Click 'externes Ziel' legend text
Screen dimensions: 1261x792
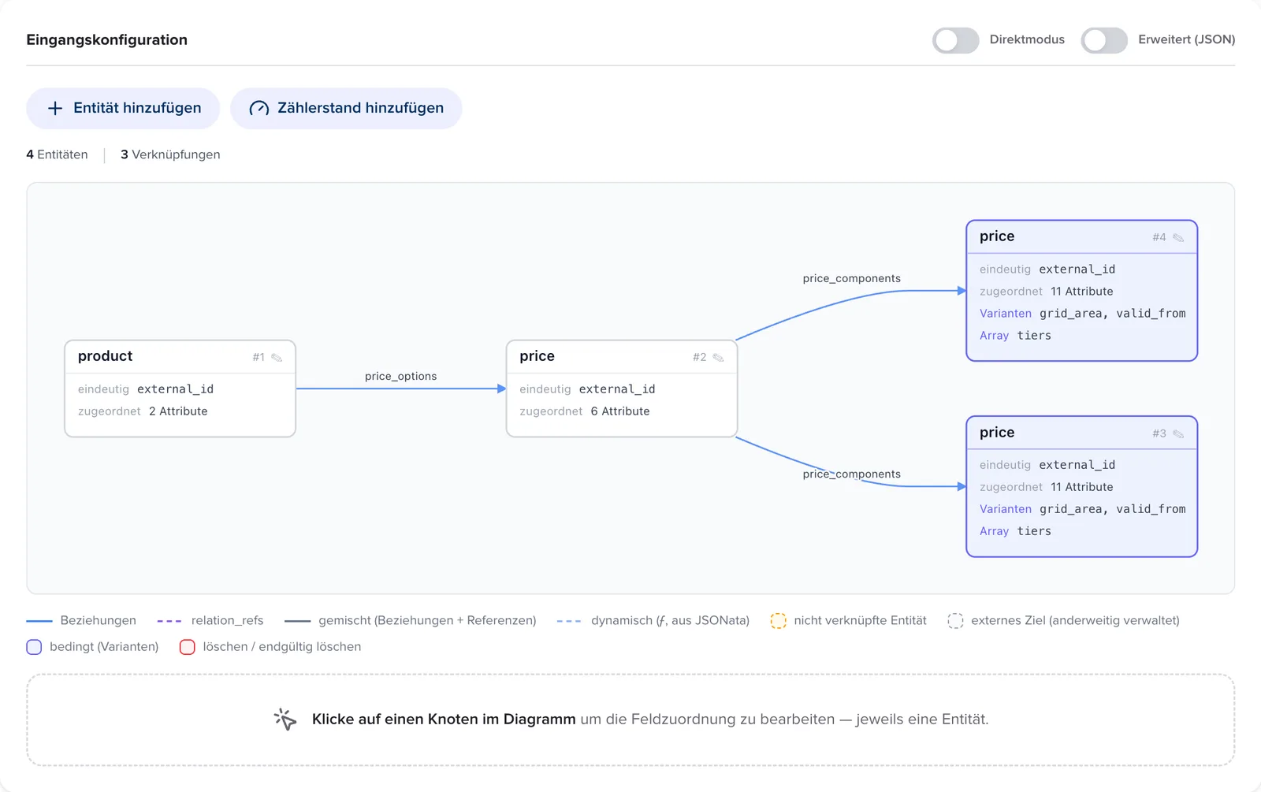click(1075, 621)
